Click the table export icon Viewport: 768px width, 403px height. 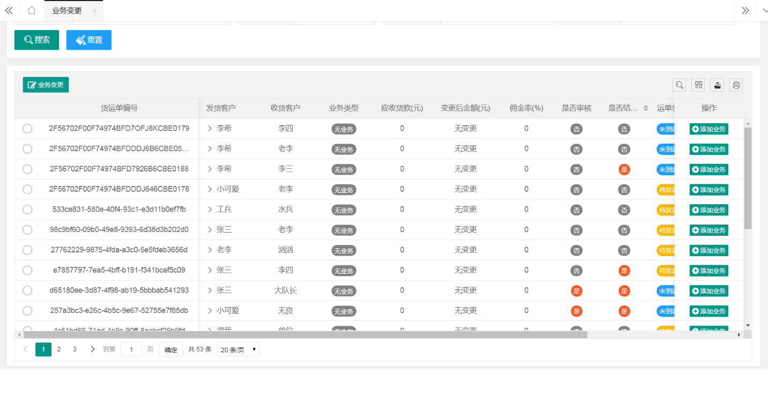[717, 85]
